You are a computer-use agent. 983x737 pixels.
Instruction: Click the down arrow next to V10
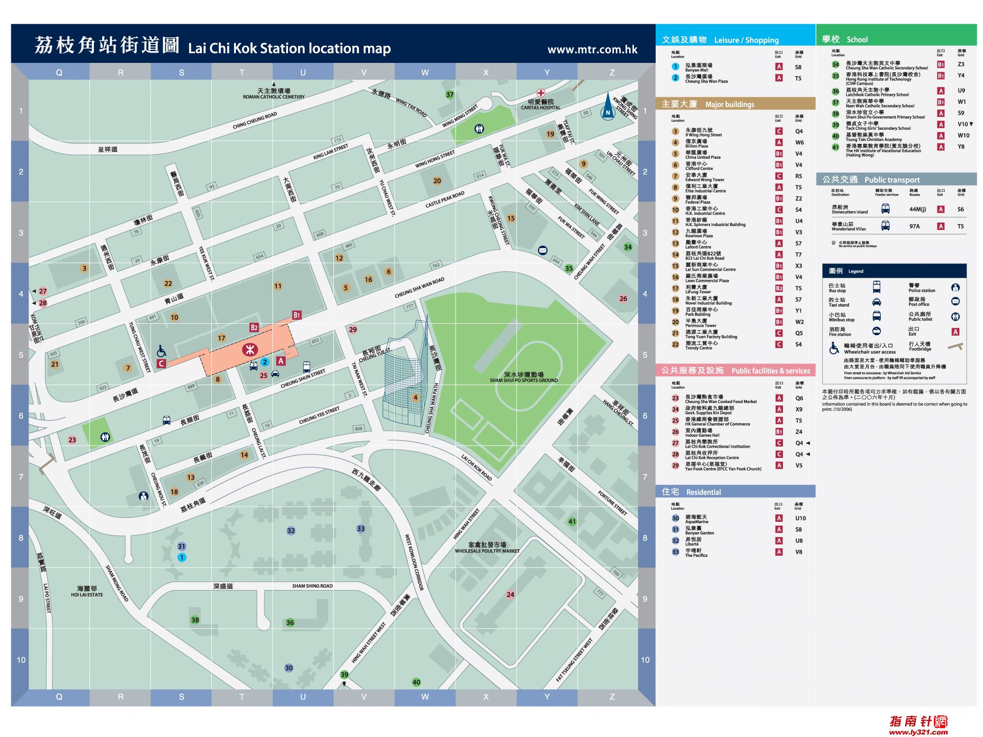pyautogui.click(x=971, y=124)
